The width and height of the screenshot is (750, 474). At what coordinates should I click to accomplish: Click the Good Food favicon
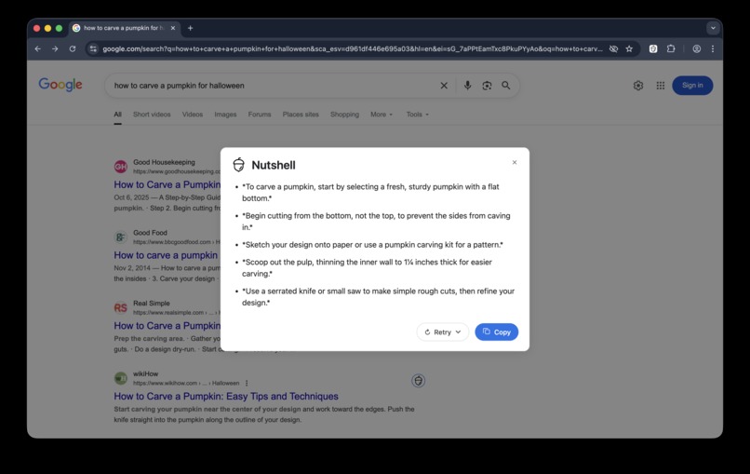[x=121, y=237]
